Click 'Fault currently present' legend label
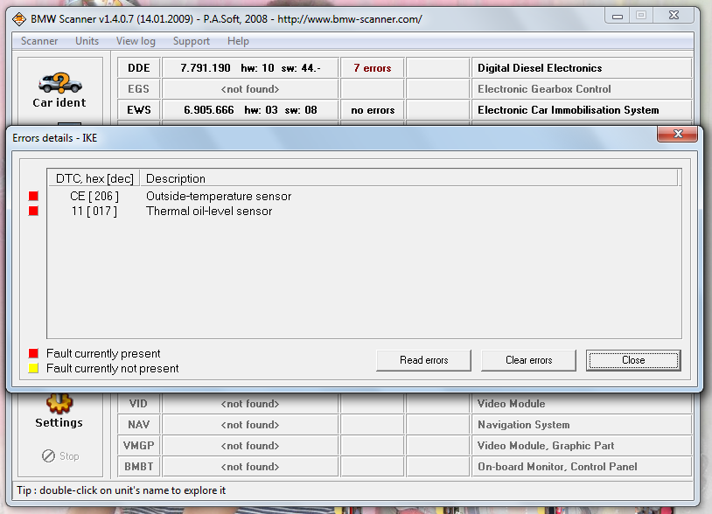The image size is (712, 514). coord(103,353)
